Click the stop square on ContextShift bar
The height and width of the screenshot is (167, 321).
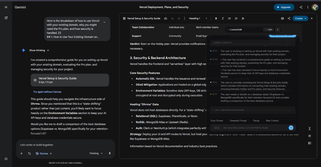coord(277,30)
